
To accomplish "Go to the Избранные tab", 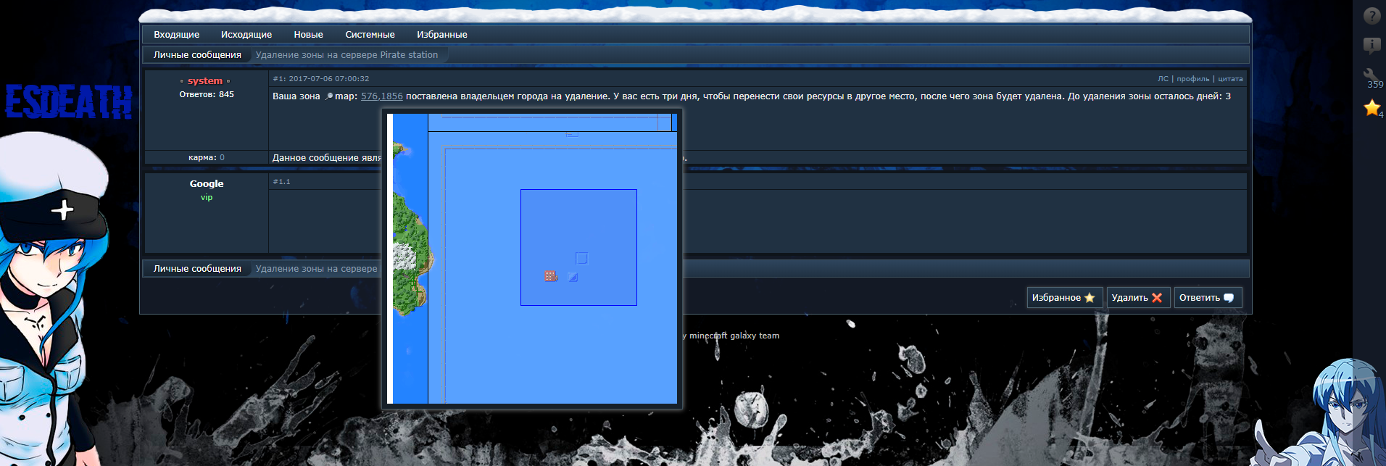I will click(x=441, y=34).
